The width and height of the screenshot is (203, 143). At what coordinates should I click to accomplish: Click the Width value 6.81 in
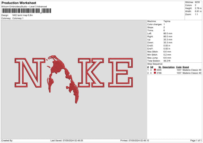pyautogui.click(x=198, y=11)
